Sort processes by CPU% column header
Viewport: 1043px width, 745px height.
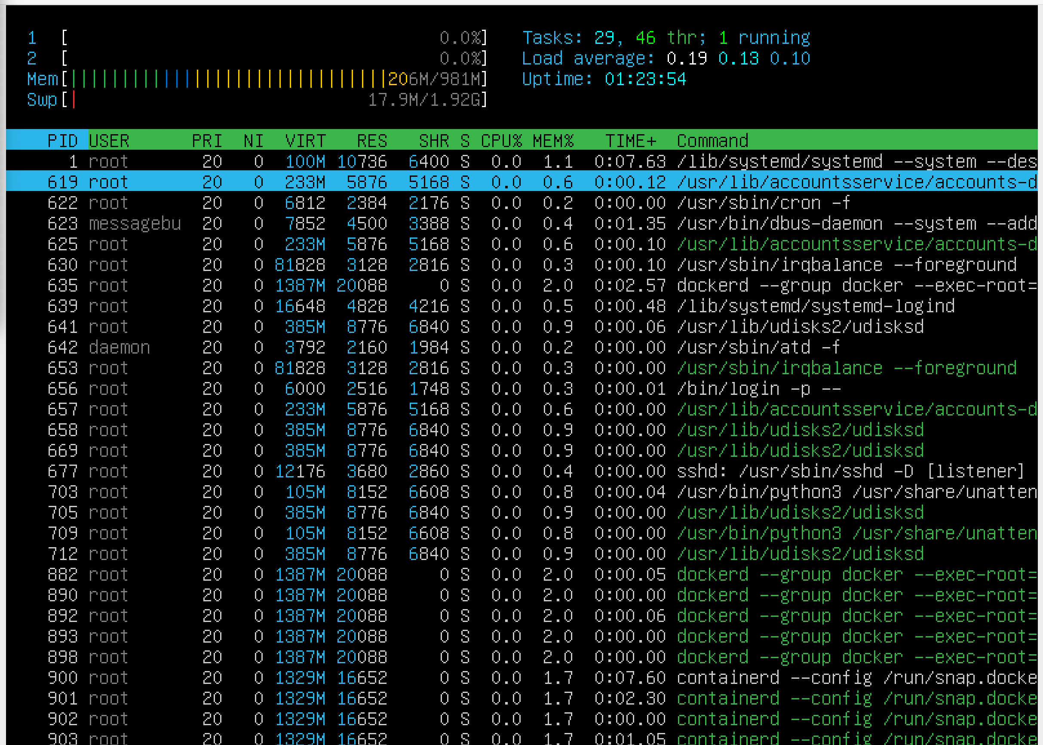[501, 140]
